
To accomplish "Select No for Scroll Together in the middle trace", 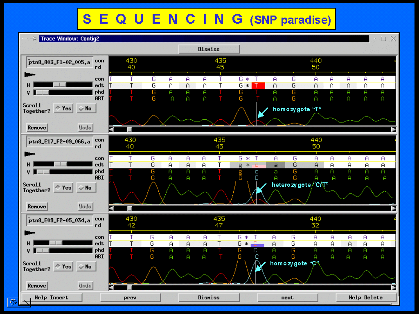I will pyautogui.click(x=86, y=188).
